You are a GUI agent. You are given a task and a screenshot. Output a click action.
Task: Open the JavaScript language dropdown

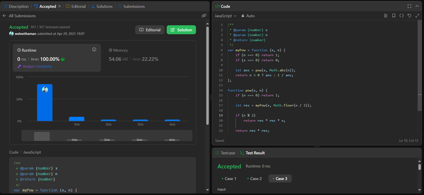[x=226, y=16]
